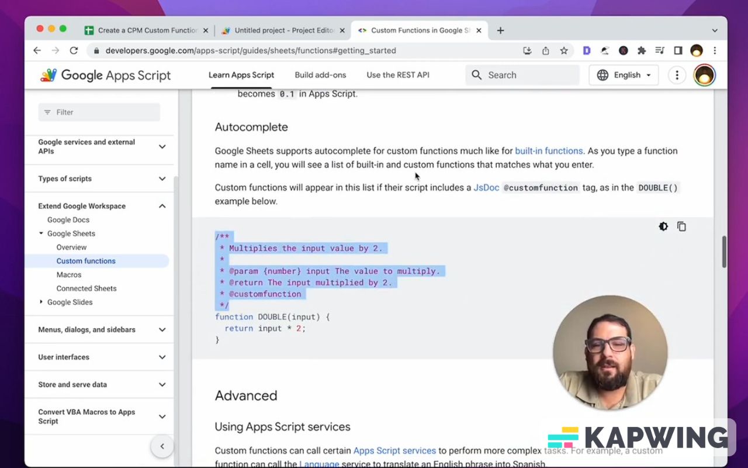Viewport: 748px width, 468px height.
Task: Click the sidebar Filter field
Action: point(99,112)
